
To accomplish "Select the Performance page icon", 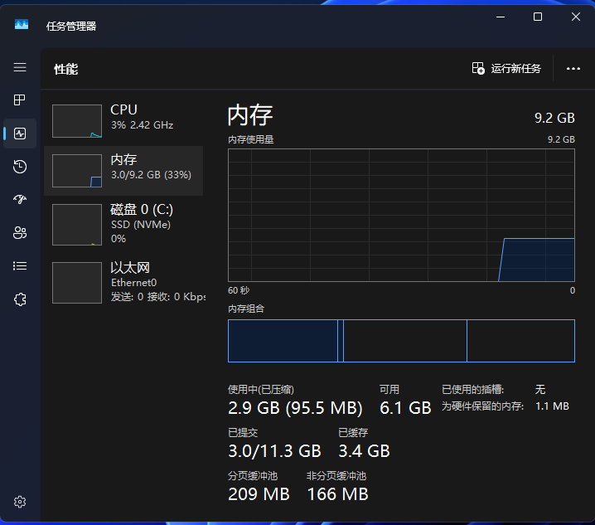I will [20, 134].
